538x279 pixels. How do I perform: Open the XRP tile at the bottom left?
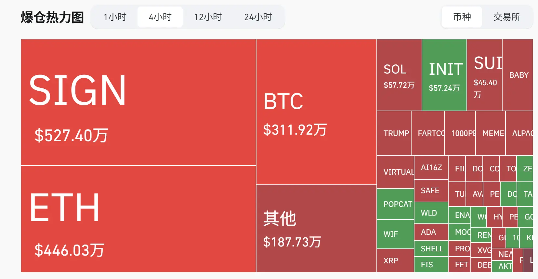click(x=391, y=261)
